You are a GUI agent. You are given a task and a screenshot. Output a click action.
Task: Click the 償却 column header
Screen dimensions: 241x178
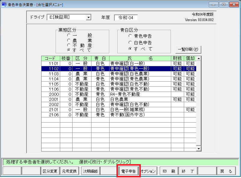pyautogui.click(x=190, y=58)
